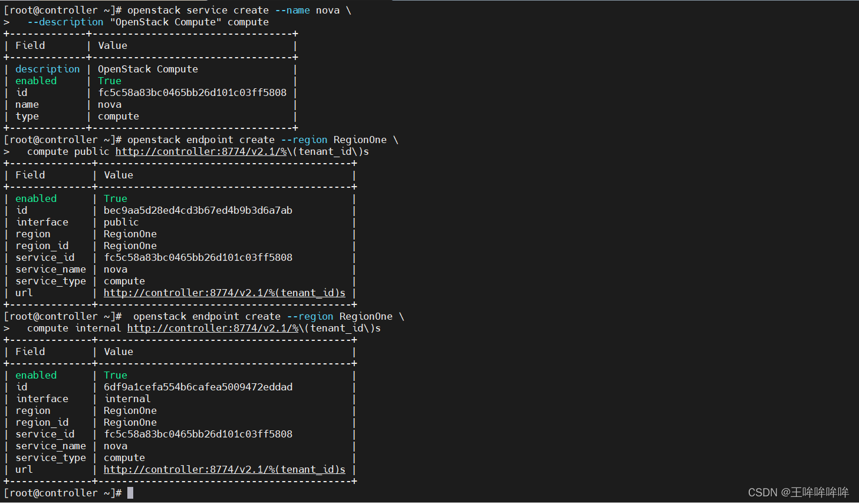Screen dimensions: 859x504
Task: Click the "OpenStack Compute" value in the description row
Action: pos(148,69)
